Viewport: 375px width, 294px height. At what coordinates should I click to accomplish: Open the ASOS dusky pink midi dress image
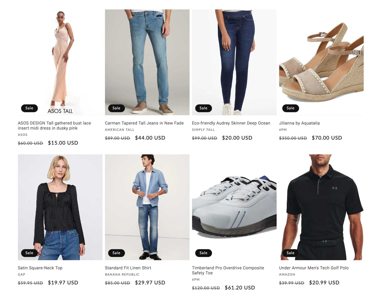tap(60, 62)
